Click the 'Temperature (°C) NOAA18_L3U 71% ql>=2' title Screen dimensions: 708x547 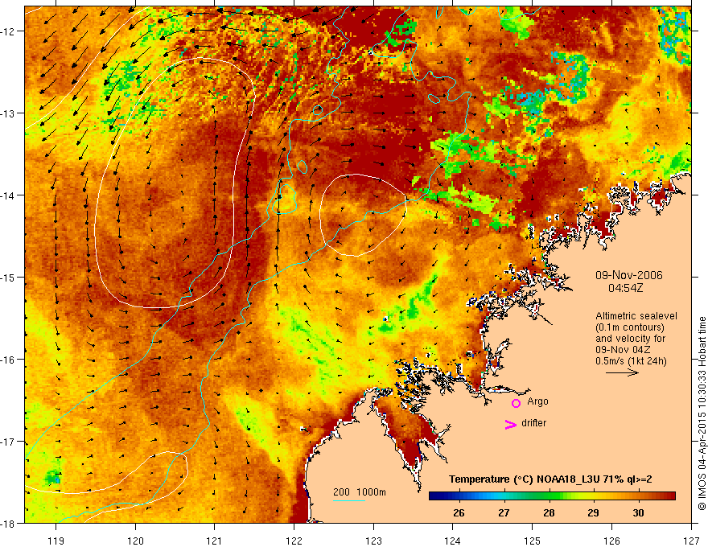[x=550, y=479]
